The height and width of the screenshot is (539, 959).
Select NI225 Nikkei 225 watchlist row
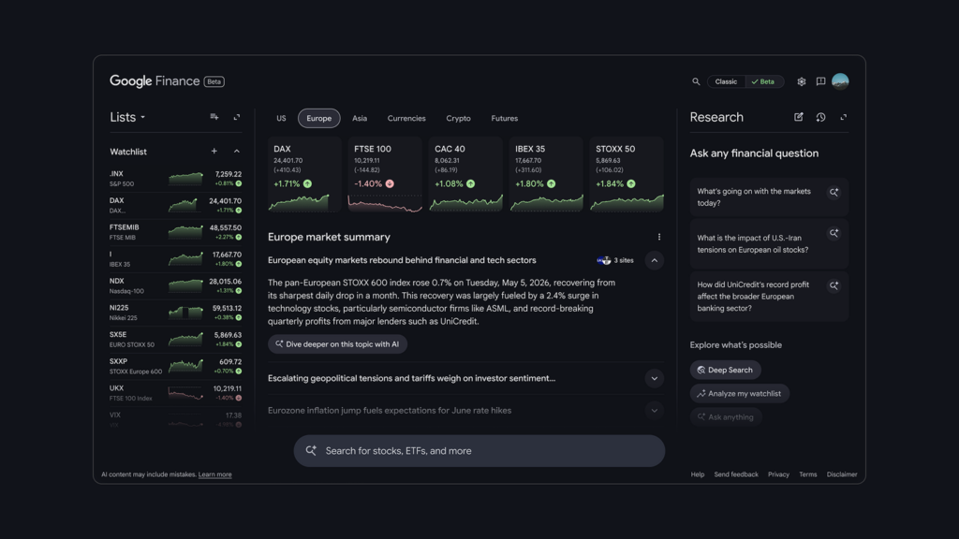pos(175,313)
